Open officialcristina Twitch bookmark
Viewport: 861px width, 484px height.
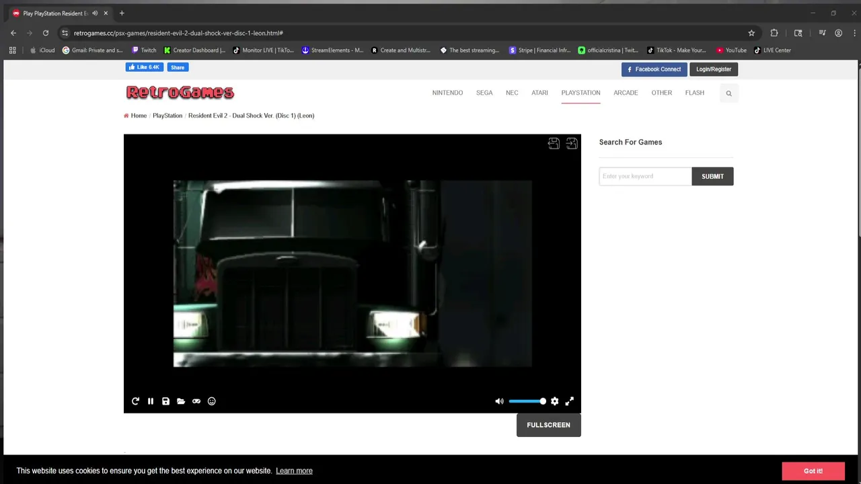(608, 50)
